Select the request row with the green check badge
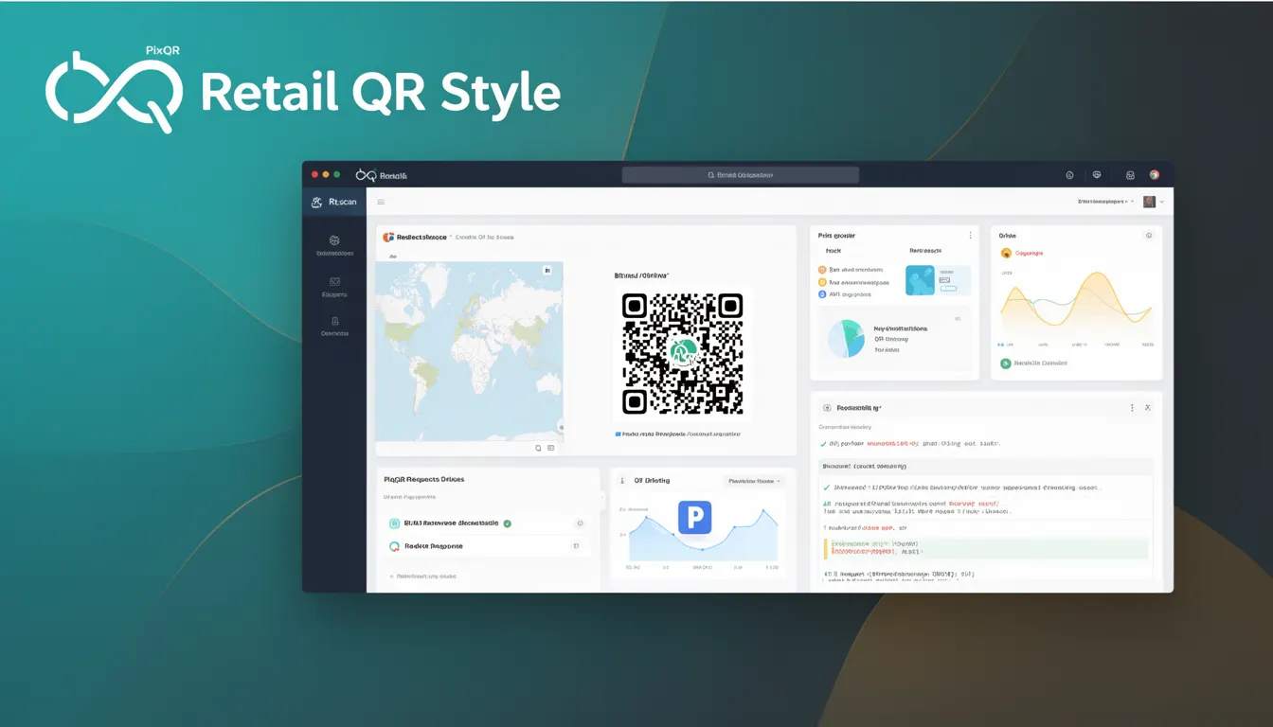This screenshot has height=727, width=1273. pos(489,523)
